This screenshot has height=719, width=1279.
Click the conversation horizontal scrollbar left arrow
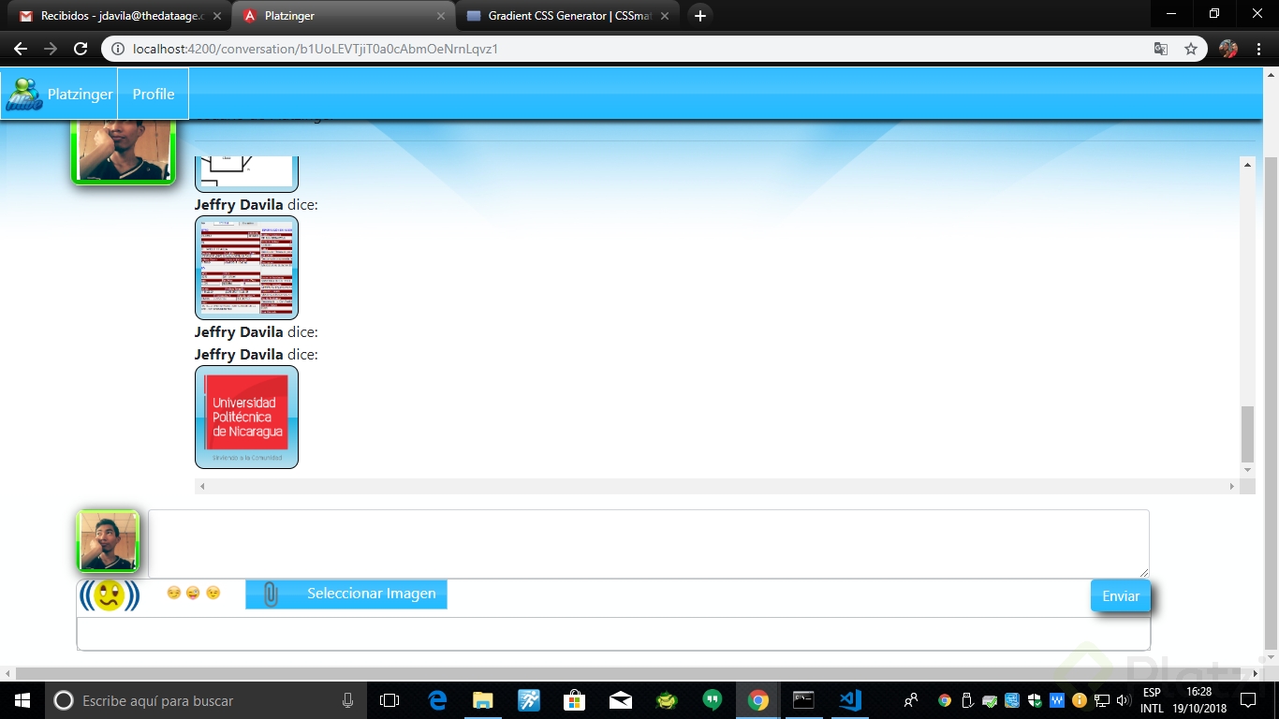202,487
